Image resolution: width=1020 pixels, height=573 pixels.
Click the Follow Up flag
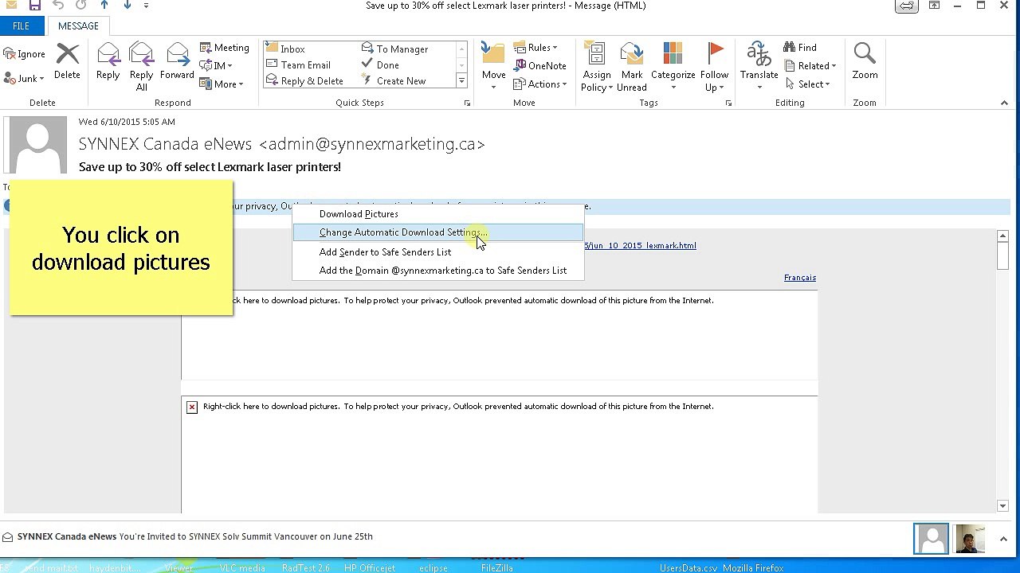point(714,67)
